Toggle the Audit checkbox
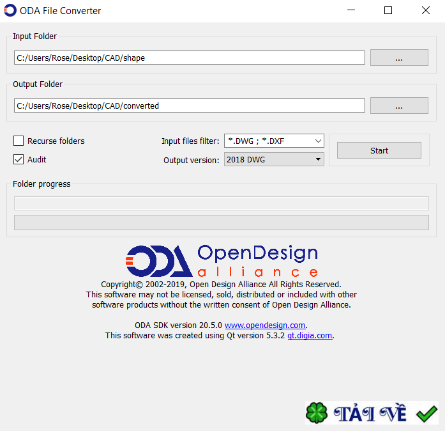 (19, 159)
